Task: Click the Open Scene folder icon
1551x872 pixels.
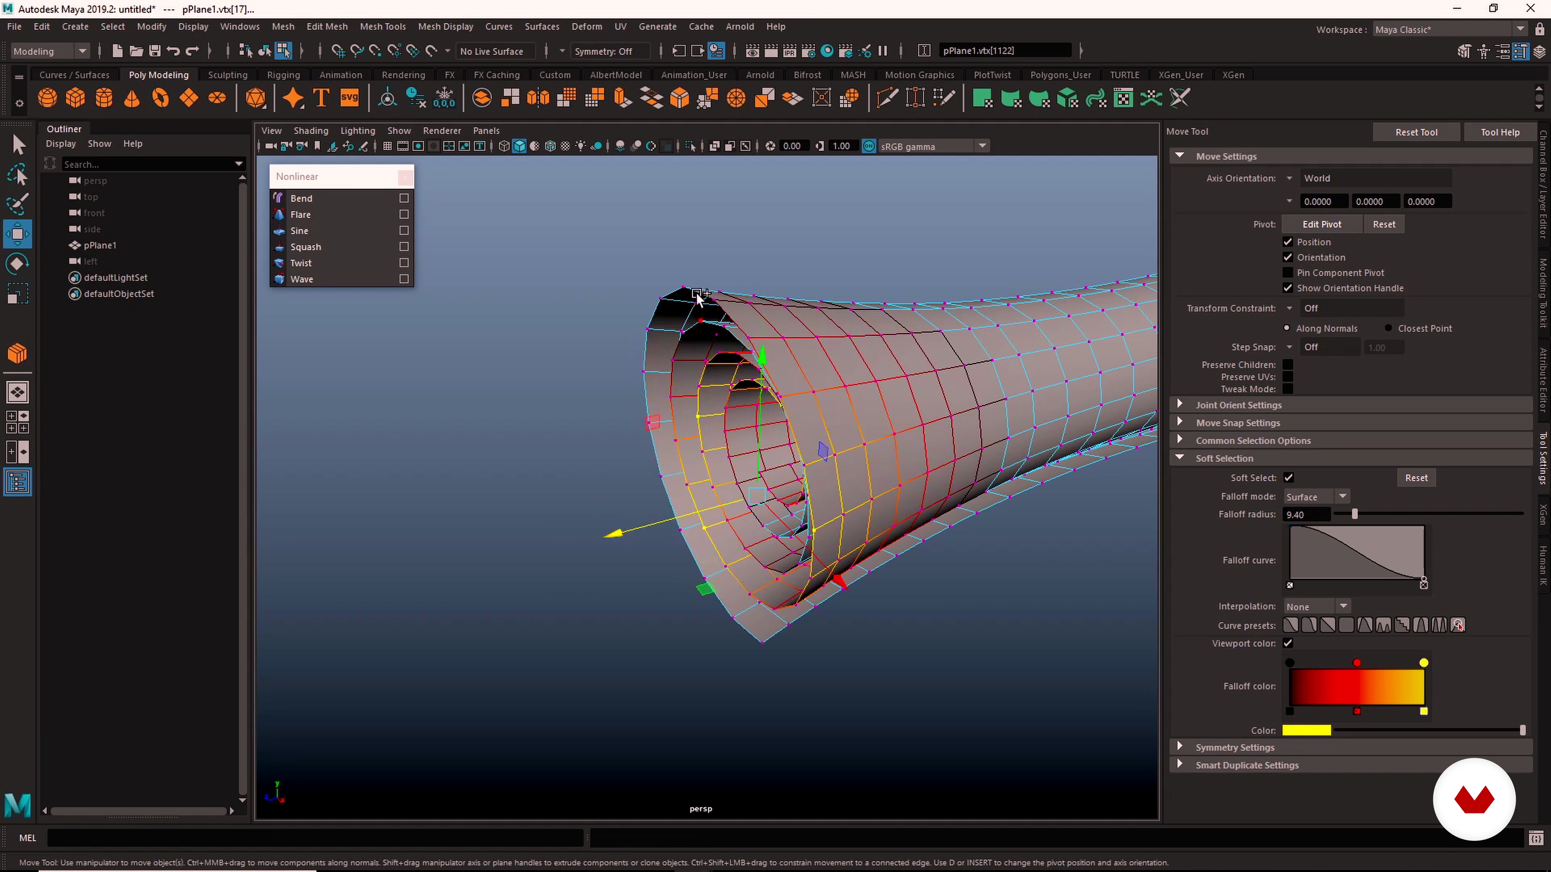Action: (x=136, y=51)
